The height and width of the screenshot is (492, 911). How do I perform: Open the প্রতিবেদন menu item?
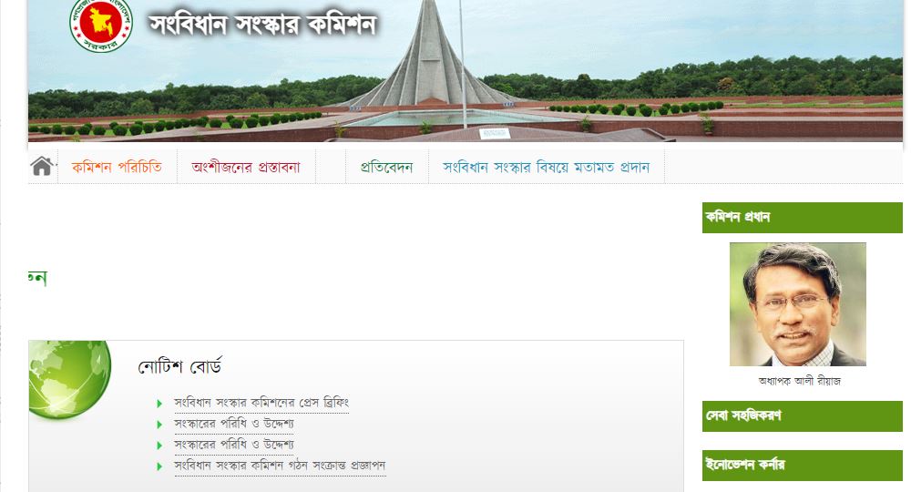point(386,168)
